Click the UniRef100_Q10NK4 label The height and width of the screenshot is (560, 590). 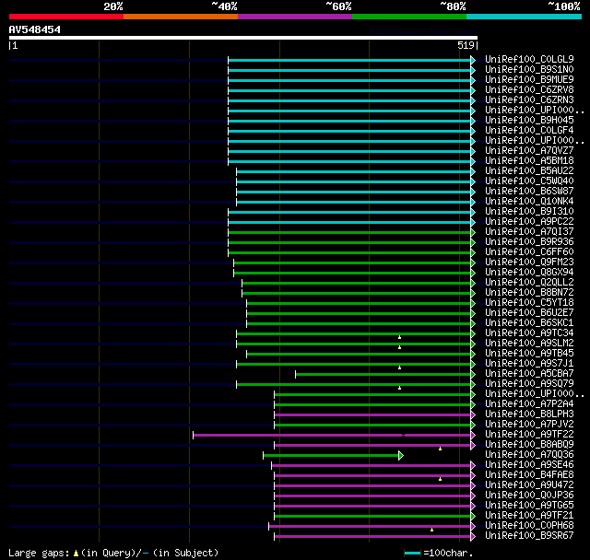(x=529, y=202)
